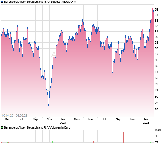Click the Sep. label between Juli and Nov. 2024
165x145 pixels.
pyautogui.click(x=119, y=120)
